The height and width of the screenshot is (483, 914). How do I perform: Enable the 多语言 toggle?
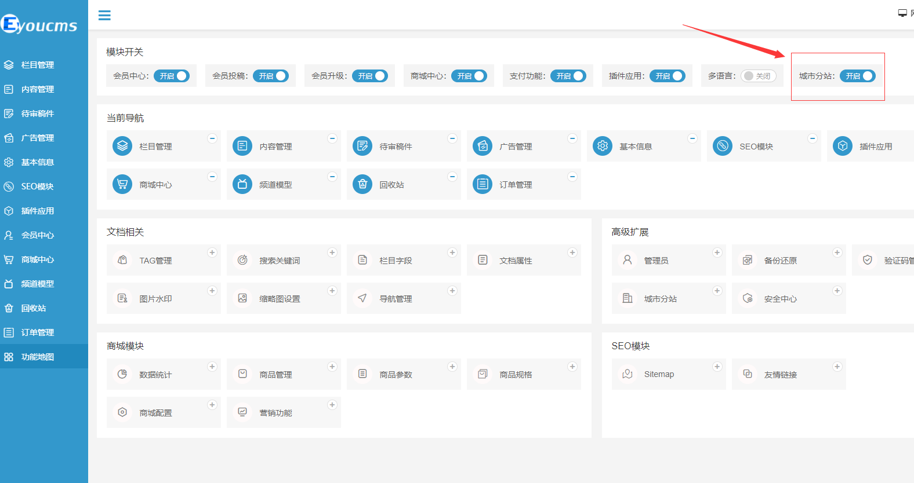[x=758, y=76]
